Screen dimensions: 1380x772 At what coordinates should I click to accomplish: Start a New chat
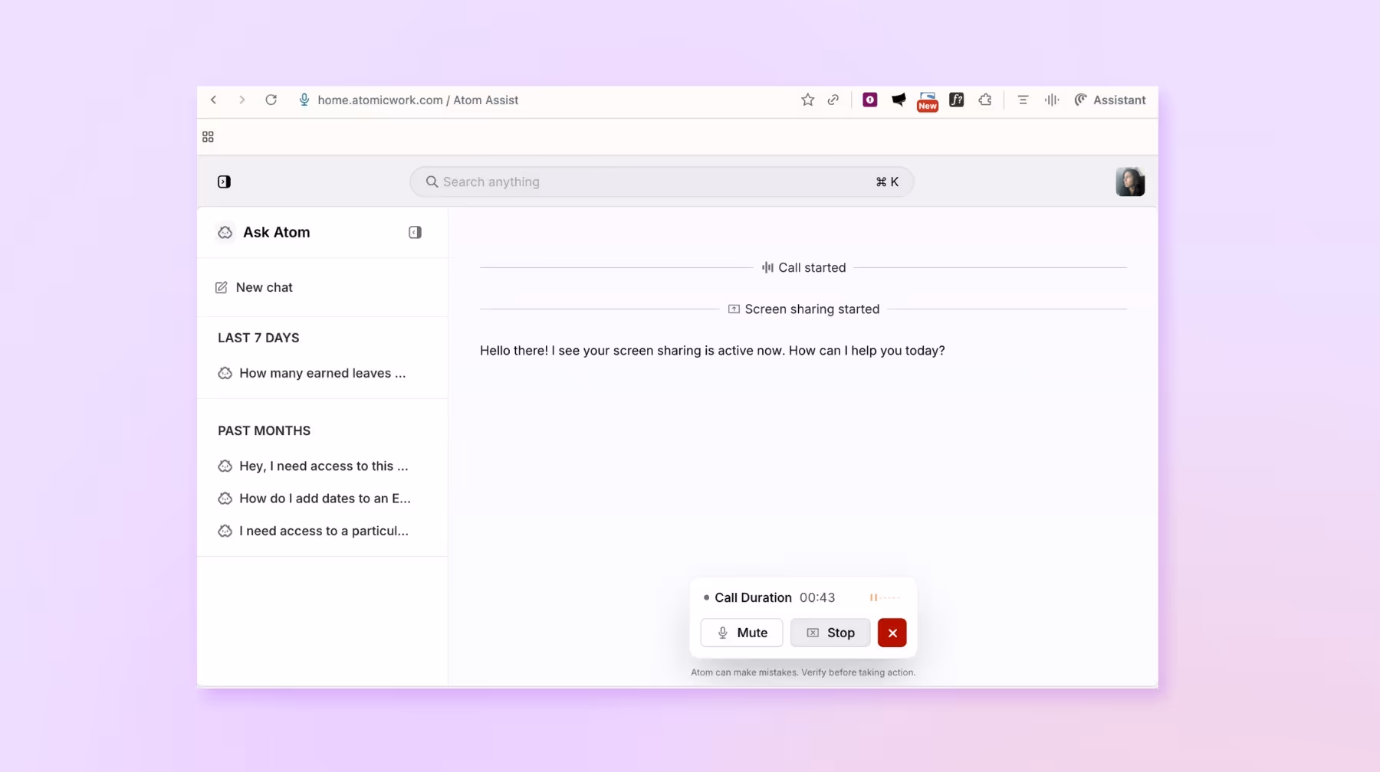[x=254, y=287]
